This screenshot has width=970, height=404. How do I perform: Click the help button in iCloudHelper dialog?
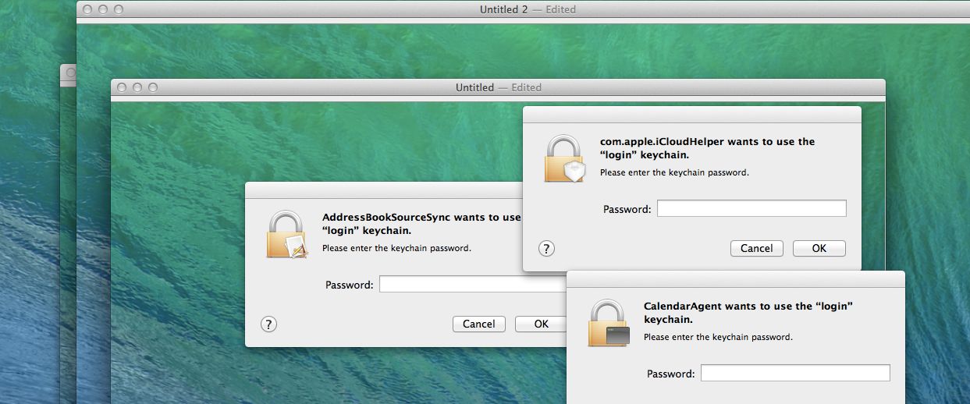pyautogui.click(x=546, y=249)
